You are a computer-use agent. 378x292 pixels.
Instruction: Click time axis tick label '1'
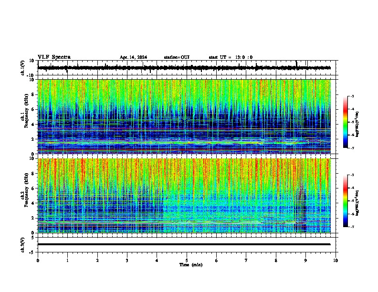tap(67, 261)
